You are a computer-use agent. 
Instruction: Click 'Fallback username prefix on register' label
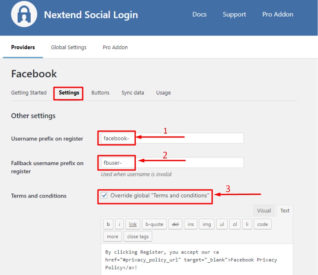tap(47, 167)
